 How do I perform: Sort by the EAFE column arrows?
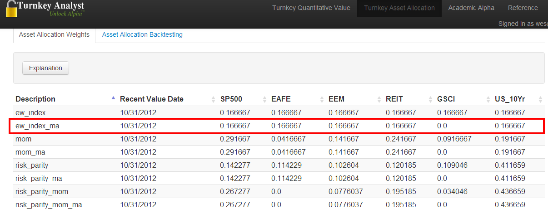(x=322, y=99)
